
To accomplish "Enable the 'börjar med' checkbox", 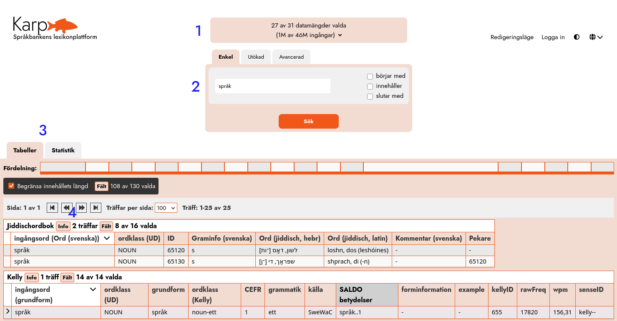I will point(370,76).
